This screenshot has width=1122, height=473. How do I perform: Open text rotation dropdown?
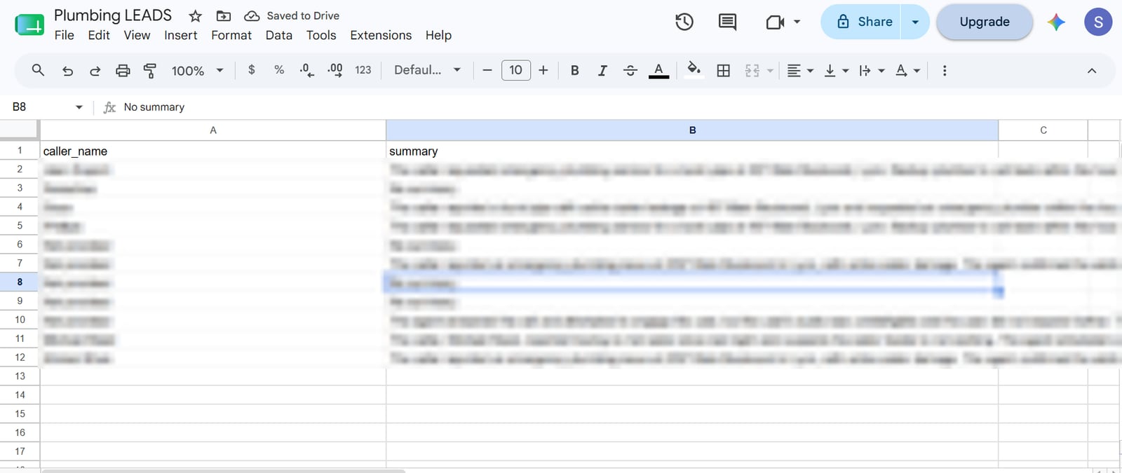point(907,70)
